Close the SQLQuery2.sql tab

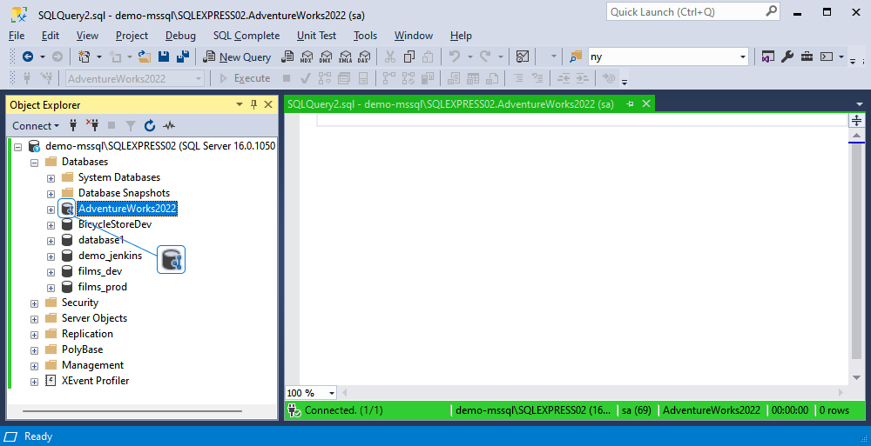pyautogui.click(x=646, y=103)
